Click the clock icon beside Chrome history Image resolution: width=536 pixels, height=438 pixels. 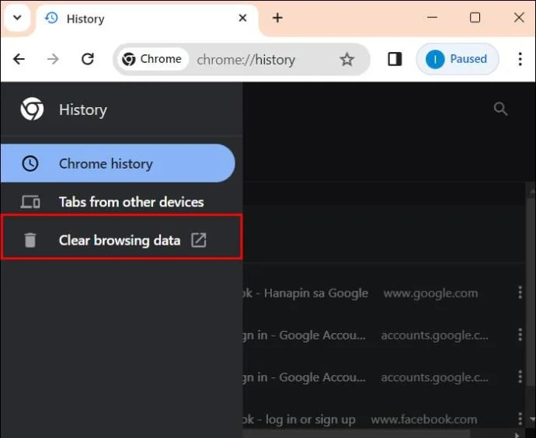click(x=30, y=164)
